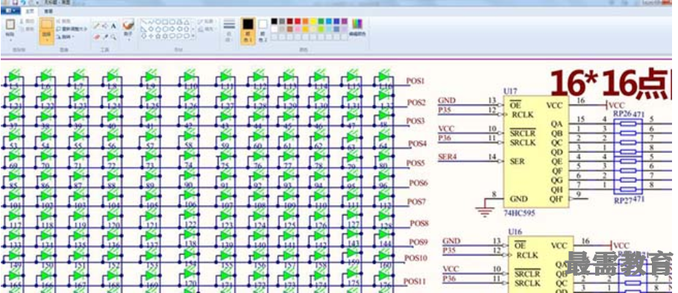Select the Color picker eyedropper tool
The image size is (678, 293).
coord(105,37)
